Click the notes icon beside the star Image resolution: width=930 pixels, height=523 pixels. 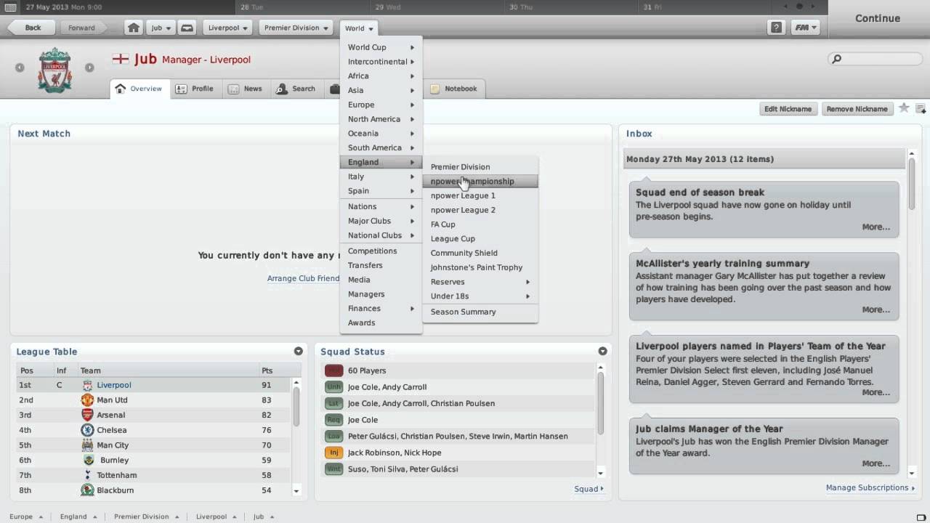[x=921, y=109]
